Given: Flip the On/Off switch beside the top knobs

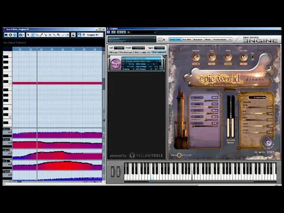Looking at the screenshot, I should pyautogui.click(x=252, y=56).
